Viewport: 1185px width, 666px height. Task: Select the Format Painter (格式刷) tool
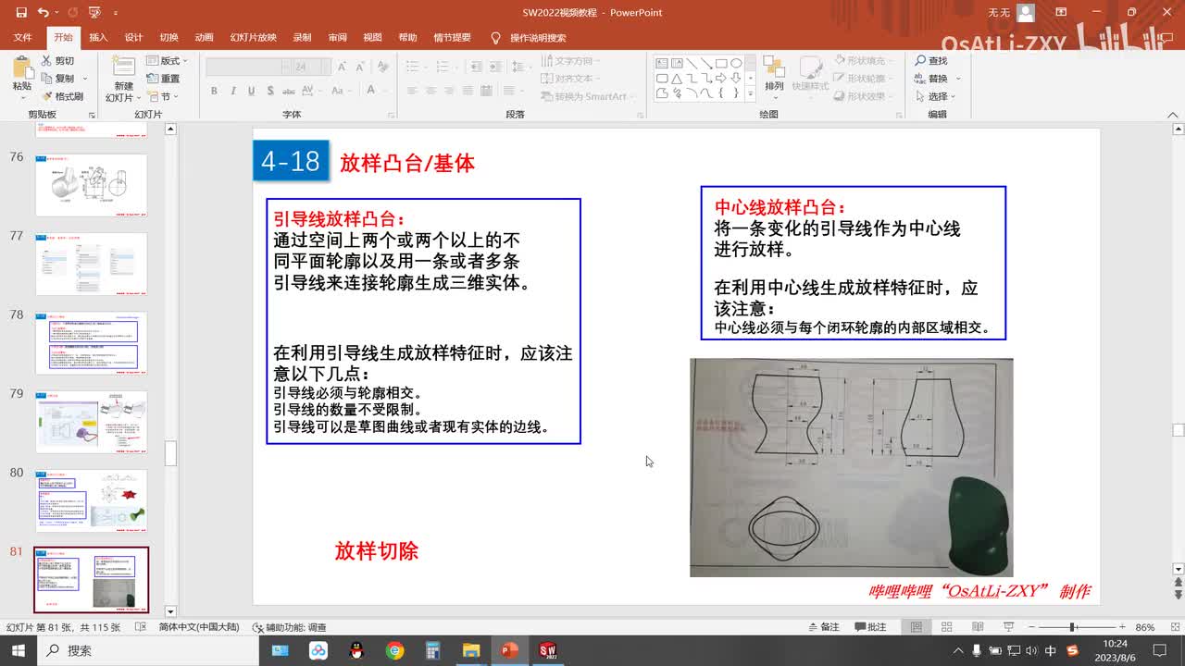pyautogui.click(x=62, y=96)
